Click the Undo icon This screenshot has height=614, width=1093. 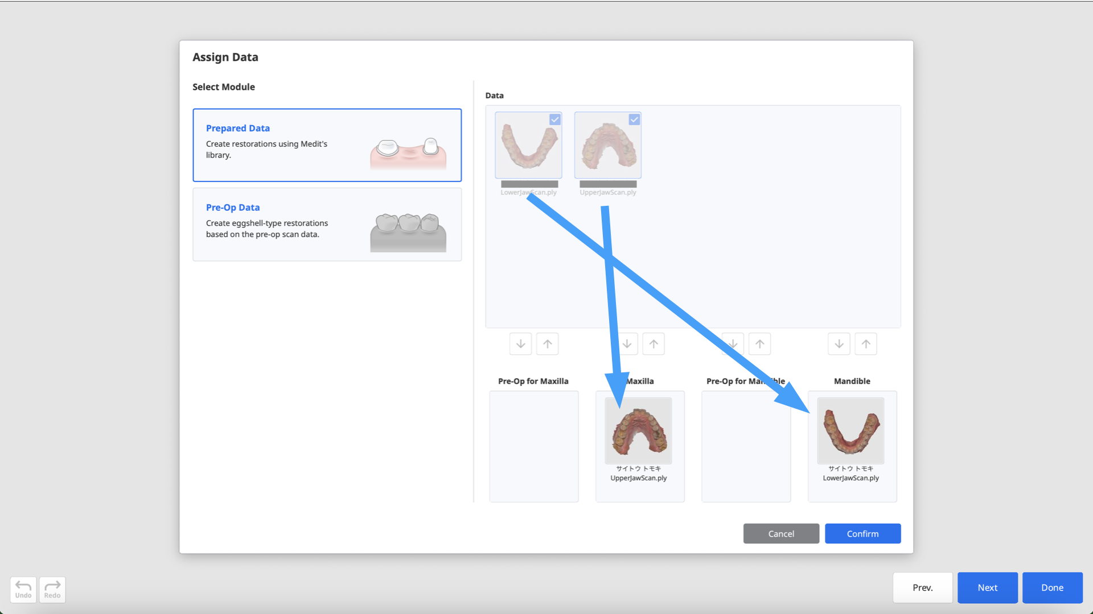click(x=23, y=590)
